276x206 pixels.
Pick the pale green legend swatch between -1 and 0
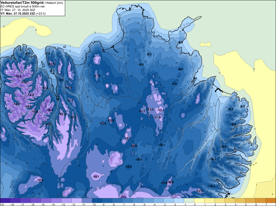click(x=189, y=200)
